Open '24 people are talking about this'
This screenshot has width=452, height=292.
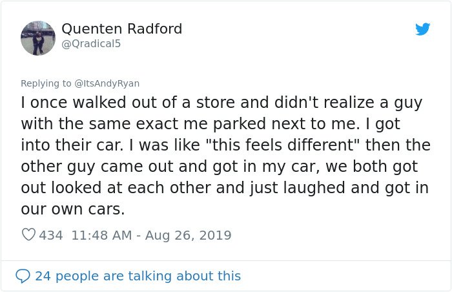click(138, 276)
